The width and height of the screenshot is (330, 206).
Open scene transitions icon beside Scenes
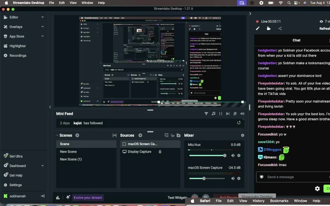[115, 135]
